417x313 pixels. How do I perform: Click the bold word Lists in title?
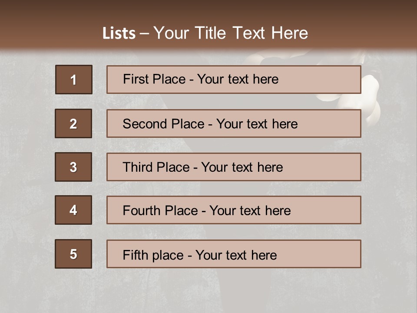119,33
